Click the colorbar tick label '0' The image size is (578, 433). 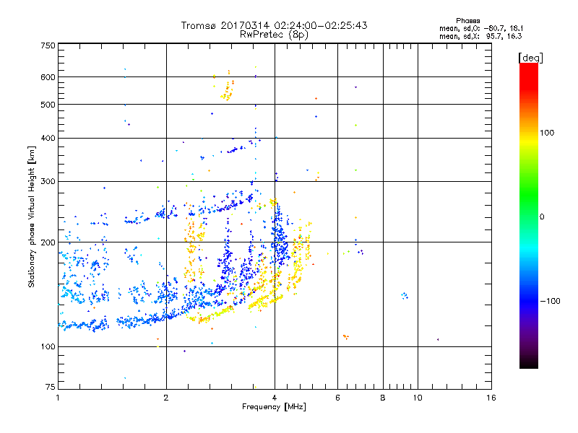[x=542, y=217]
